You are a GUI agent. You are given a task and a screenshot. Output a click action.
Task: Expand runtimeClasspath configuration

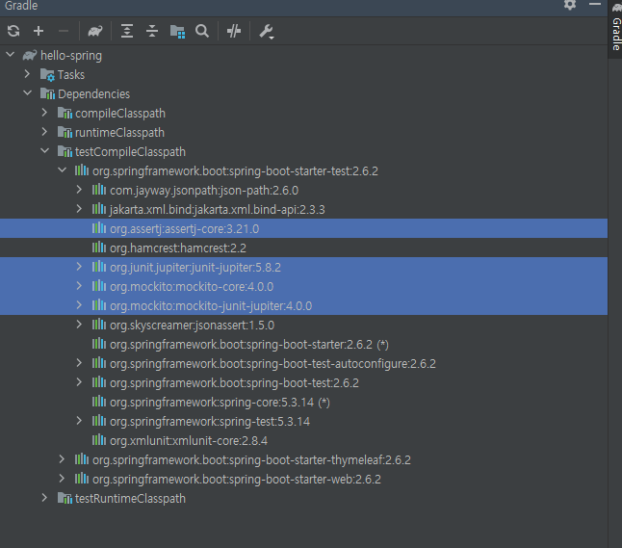pos(45,132)
